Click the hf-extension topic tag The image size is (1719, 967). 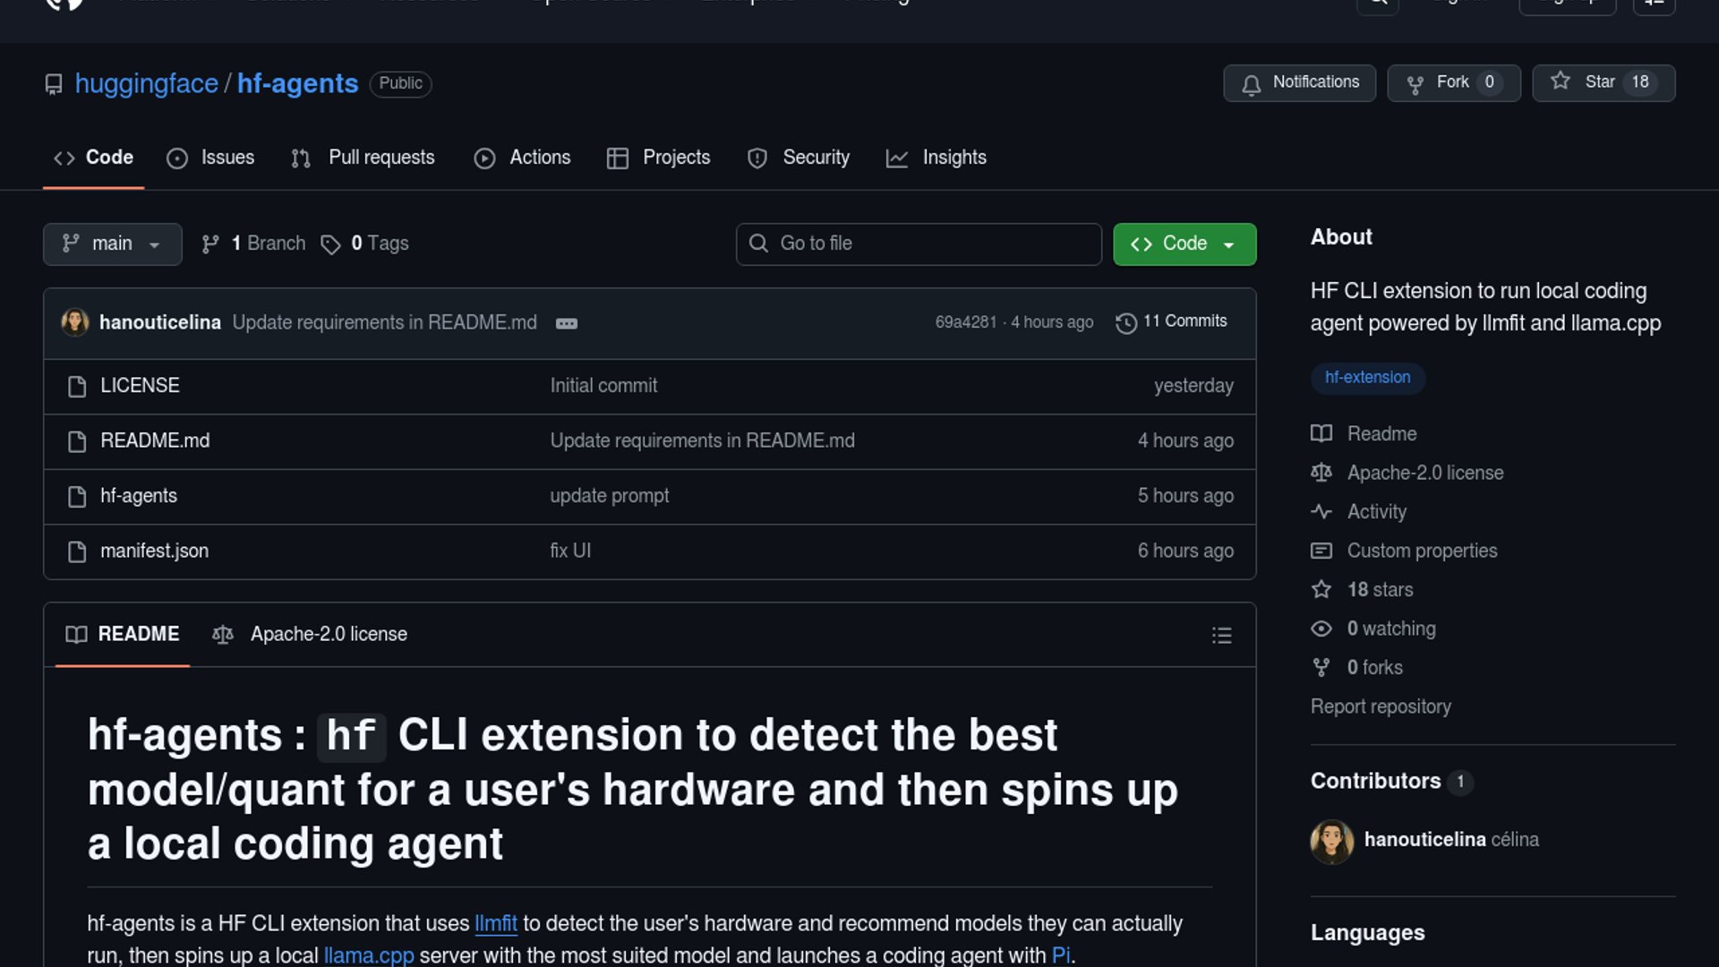click(x=1367, y=377)
